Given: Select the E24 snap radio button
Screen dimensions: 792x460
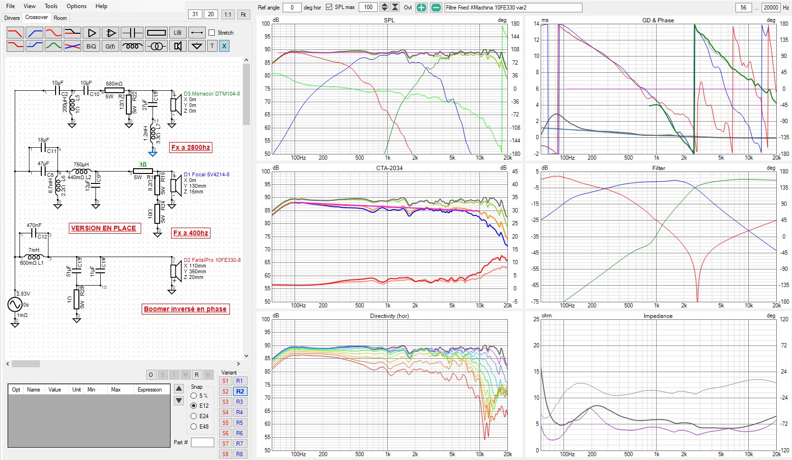Looking at the screenshot, I should click(x=194, y=416).
